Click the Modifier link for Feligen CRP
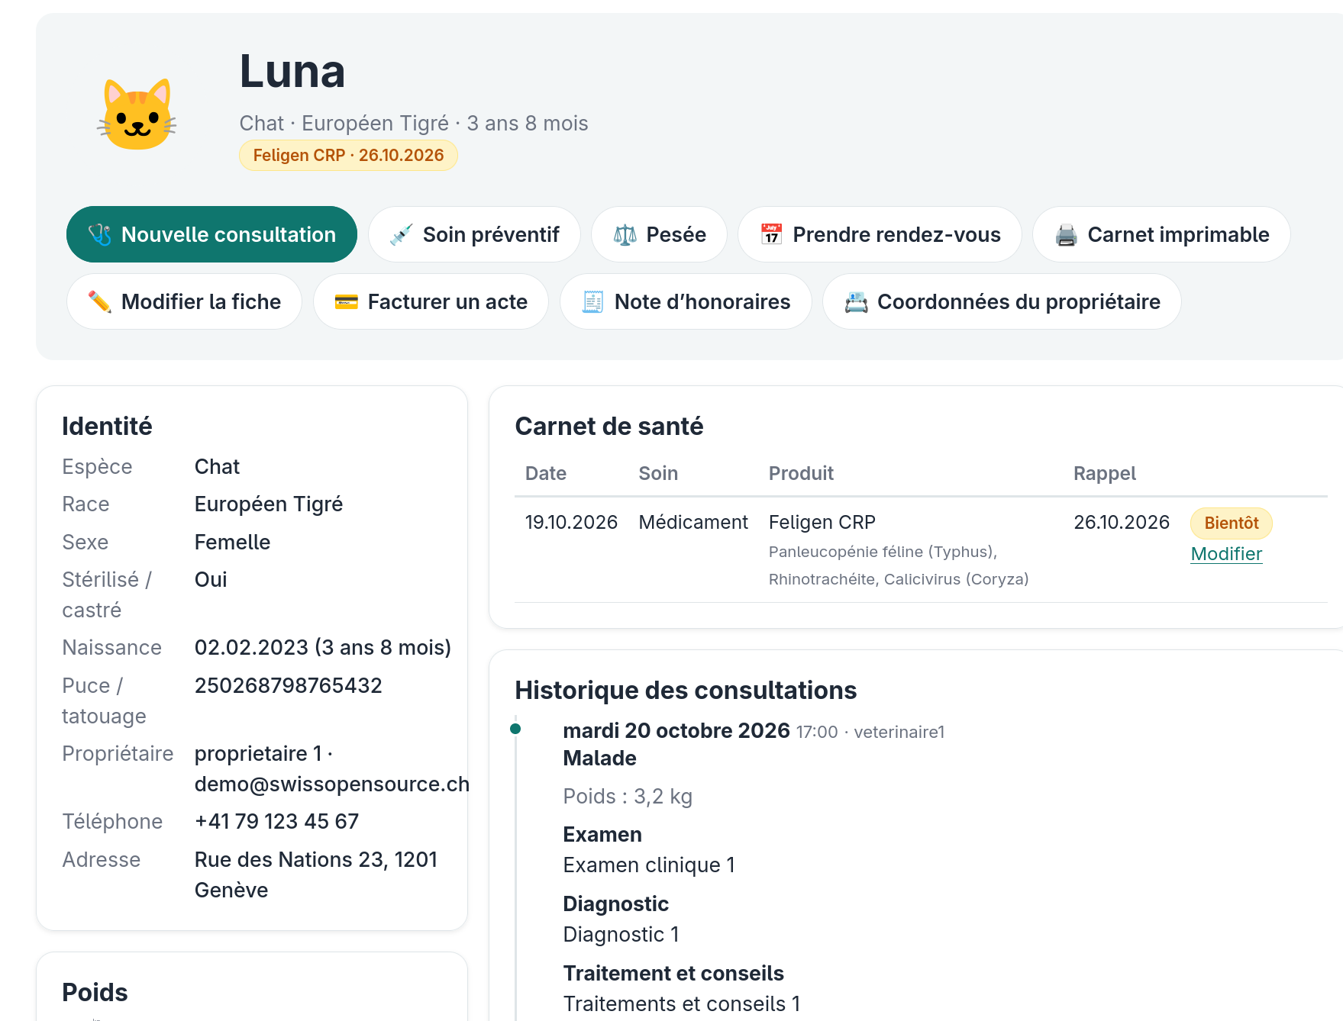The height and width of the screenshot is (1021, 1343). pos(1226,554)
